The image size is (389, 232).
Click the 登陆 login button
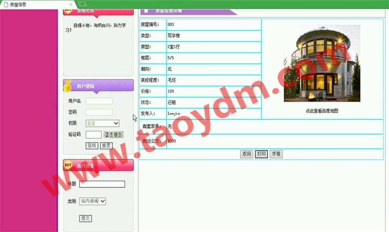pos(92,145)
